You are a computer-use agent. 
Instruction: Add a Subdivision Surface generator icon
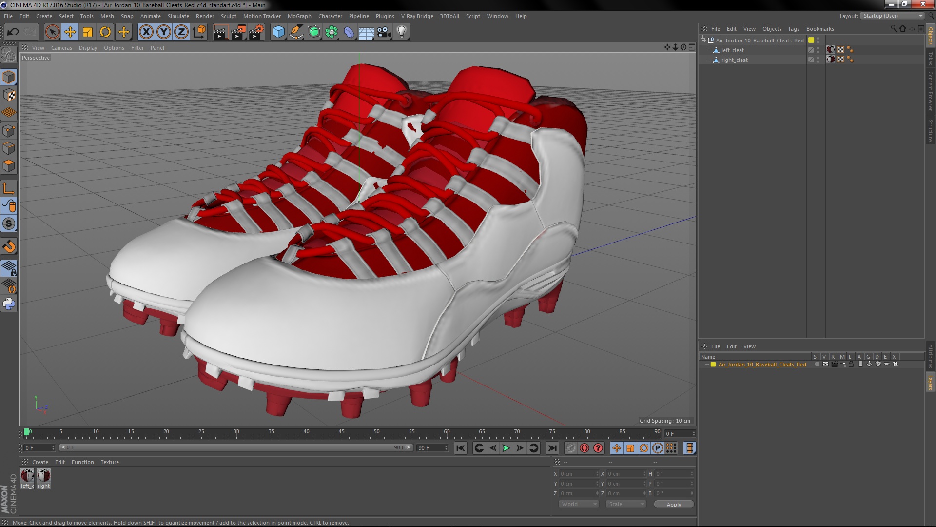point(314,32)
